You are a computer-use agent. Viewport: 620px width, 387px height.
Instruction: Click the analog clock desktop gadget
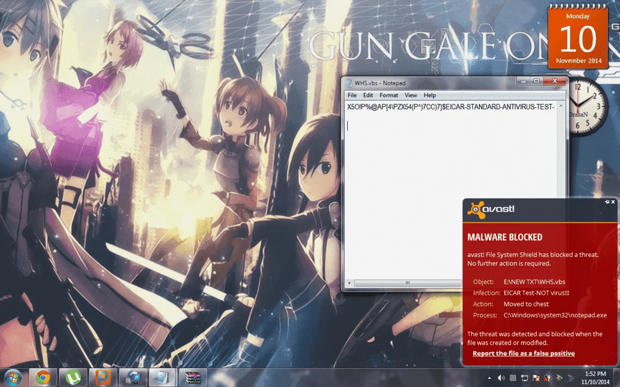588,106
